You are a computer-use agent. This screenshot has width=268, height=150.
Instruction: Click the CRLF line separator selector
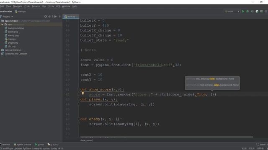coord(252,148)
